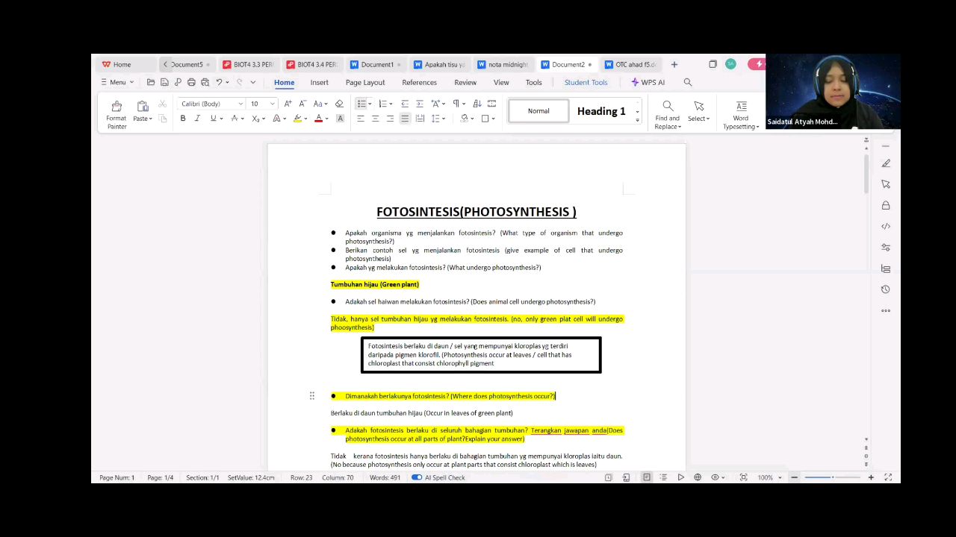Open the highlight color dropdown arrow

305,119
